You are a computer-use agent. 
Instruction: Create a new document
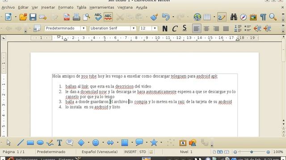coord(8,17)
